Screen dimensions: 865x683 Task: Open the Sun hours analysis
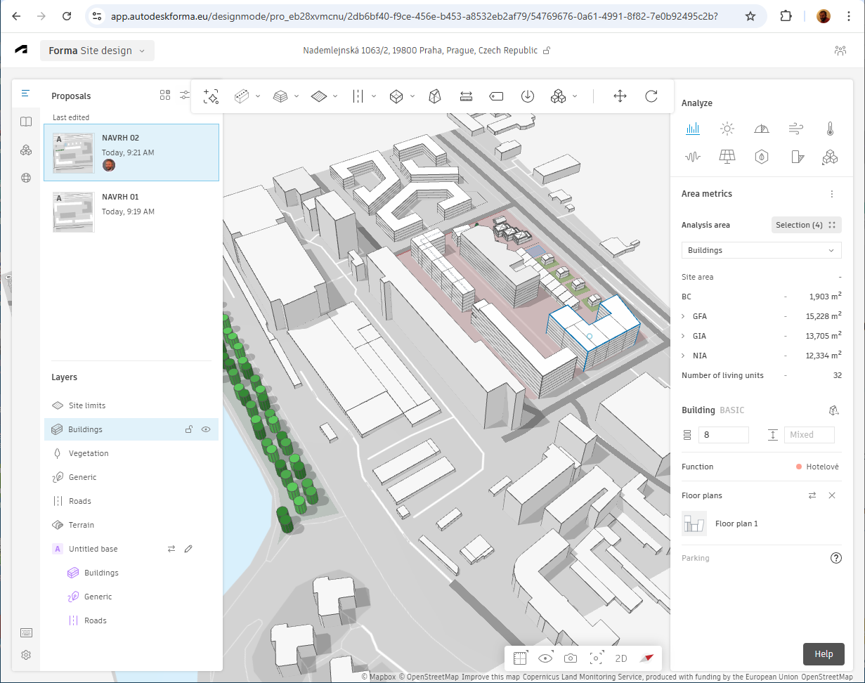[727, 129]
